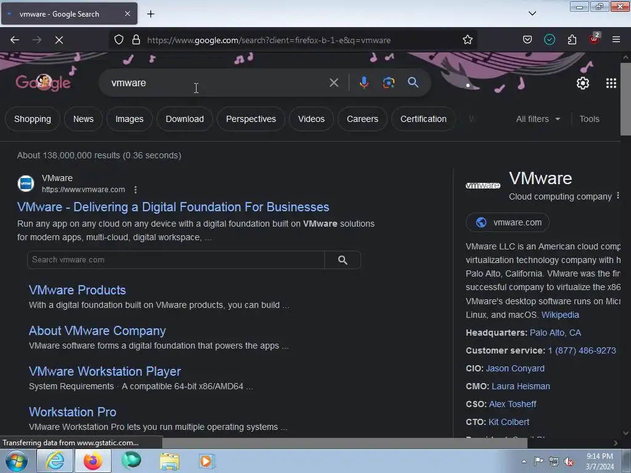Open the Workstation Pro sitelink
This screenshot has height=473, width=631.
pyautogui.click(x=73, y=412)
